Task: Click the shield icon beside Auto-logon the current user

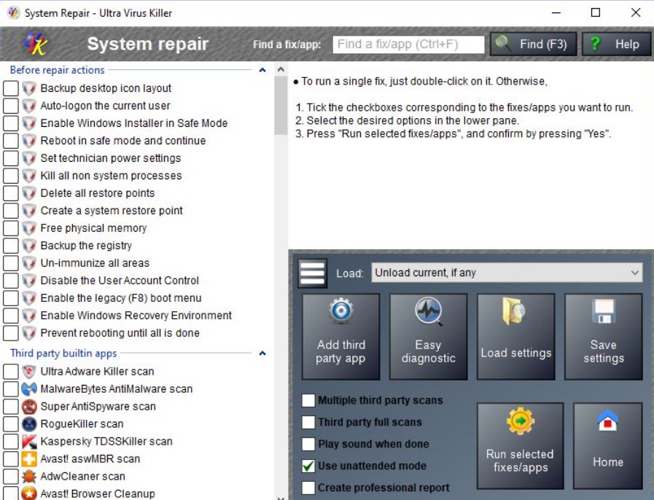Action: click(28, 106)
